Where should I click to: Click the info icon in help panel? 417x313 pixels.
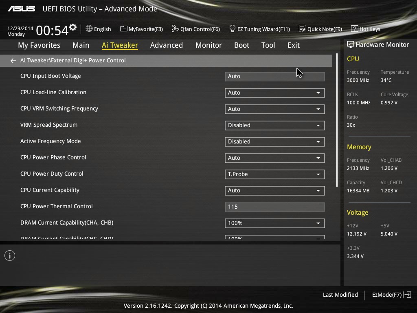[x=10, y=256]
